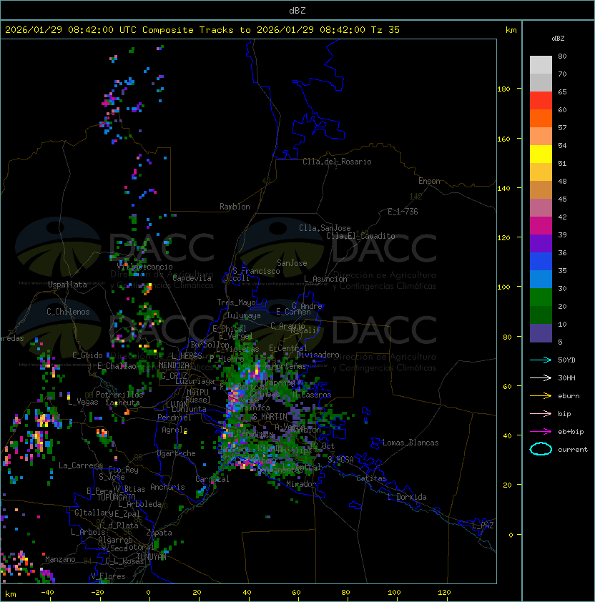Viewport: 595px width, 602px height.
Task: Click the Uspallata place label
Action: point(67,285)
